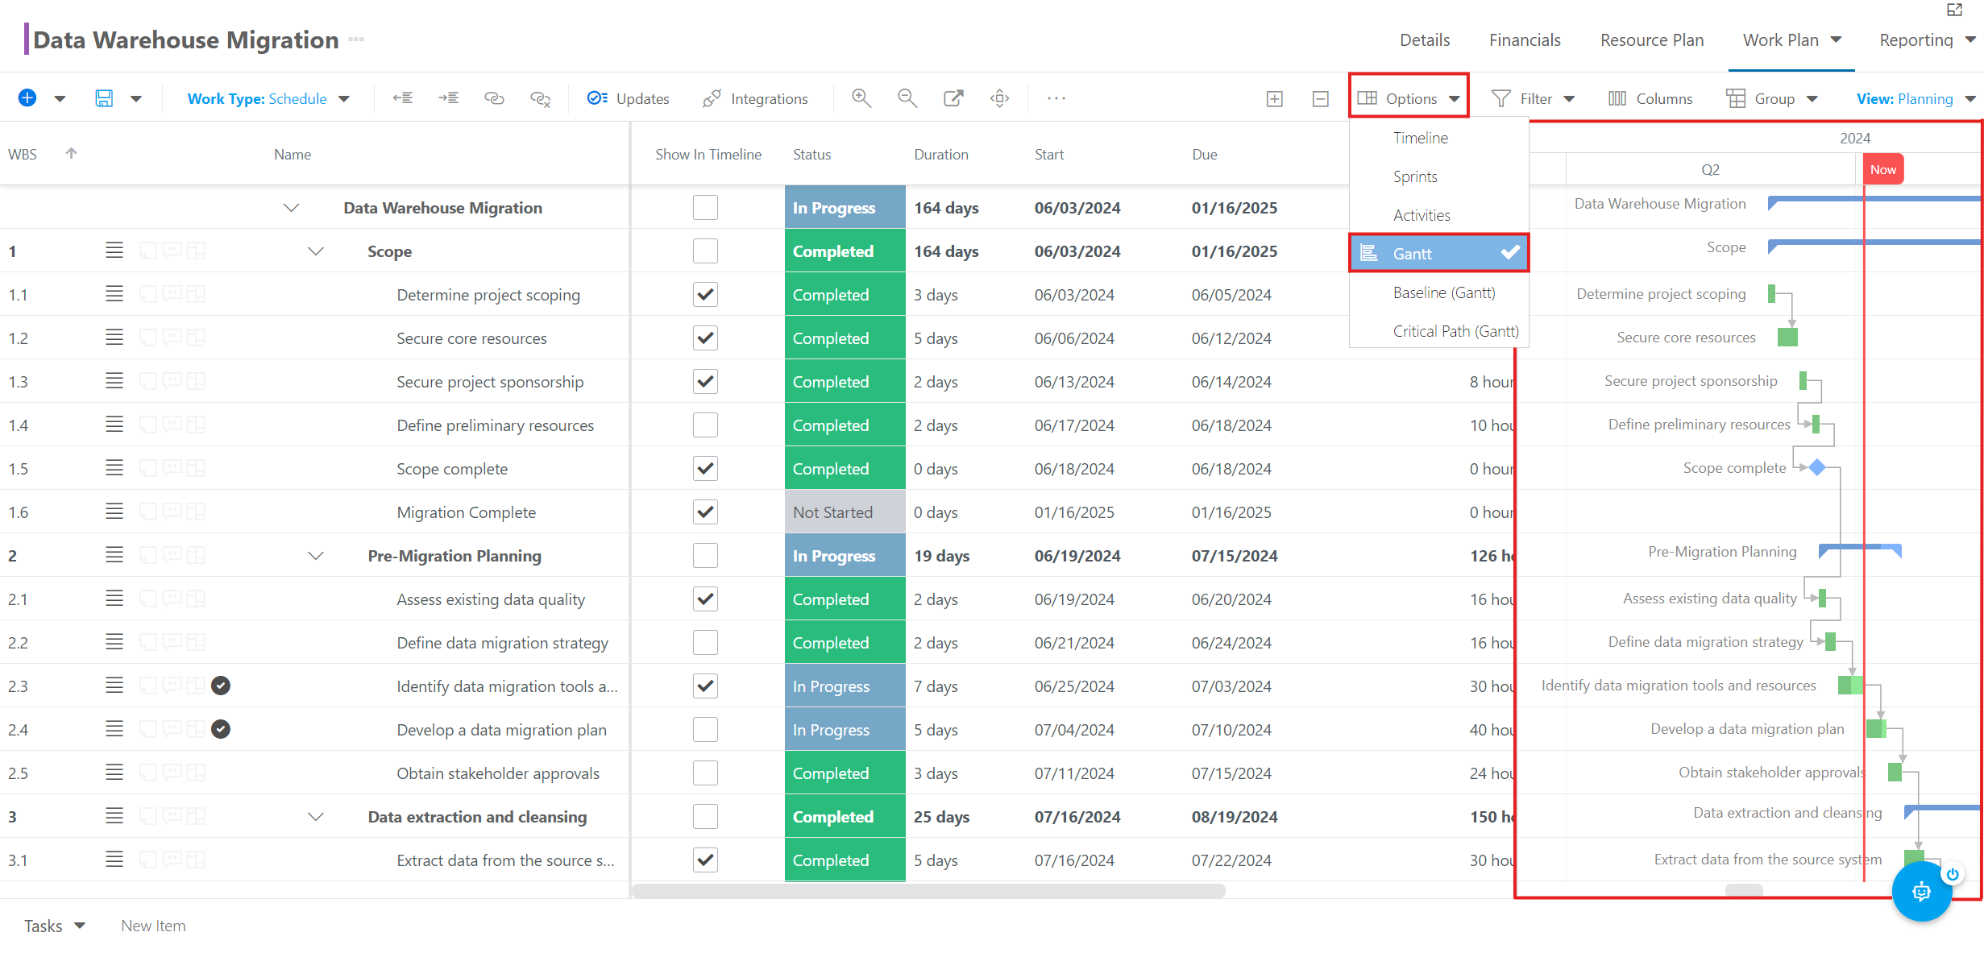Zoom out with the magnifier minus icon

pyautogui.click(x=907, y=98)
